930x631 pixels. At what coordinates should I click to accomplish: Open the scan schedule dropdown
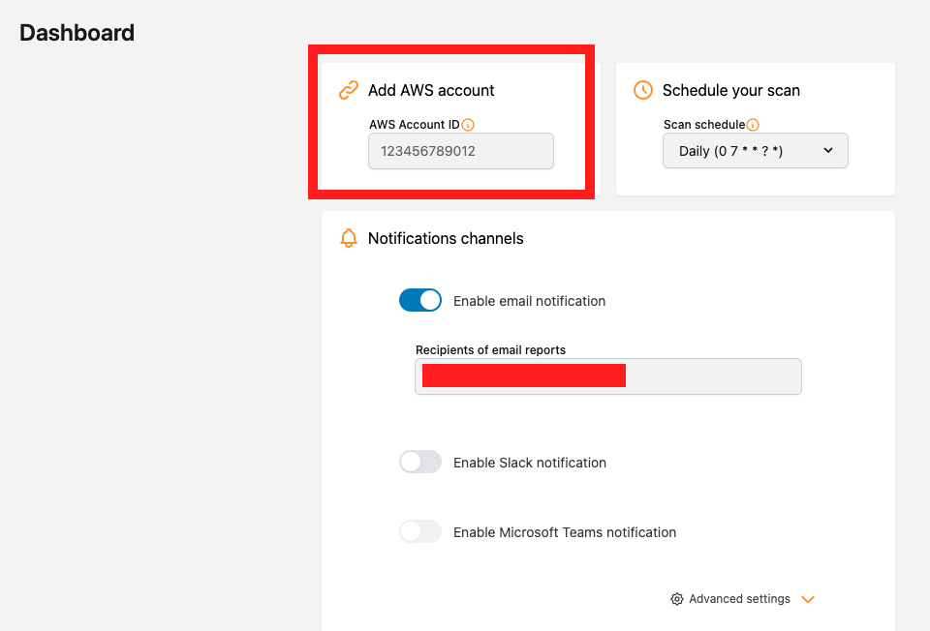click(x=755, y=151)
